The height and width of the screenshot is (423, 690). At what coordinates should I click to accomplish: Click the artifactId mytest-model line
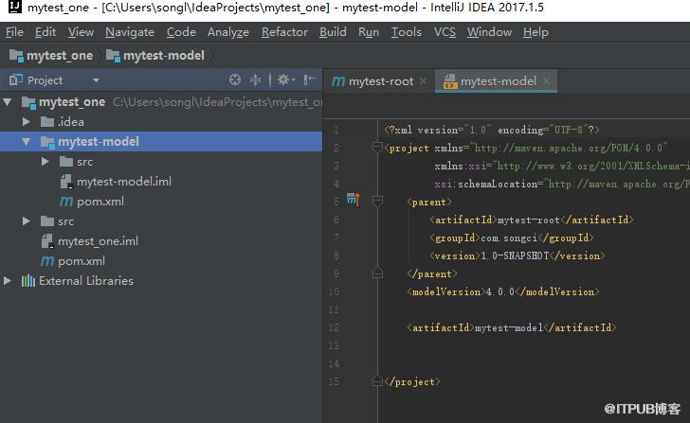click(512, 327)
